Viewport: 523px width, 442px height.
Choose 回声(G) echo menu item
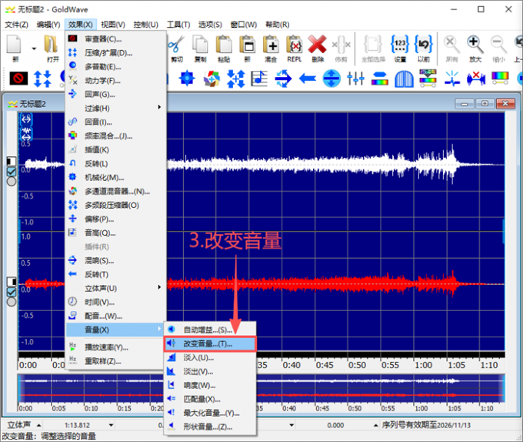115,95
